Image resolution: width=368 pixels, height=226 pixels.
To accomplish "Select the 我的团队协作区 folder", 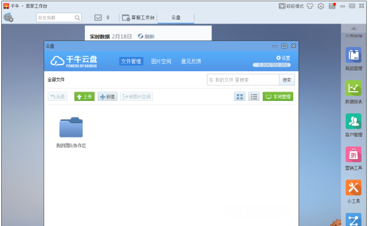I will pyautogui.click(x=71, y=128).
